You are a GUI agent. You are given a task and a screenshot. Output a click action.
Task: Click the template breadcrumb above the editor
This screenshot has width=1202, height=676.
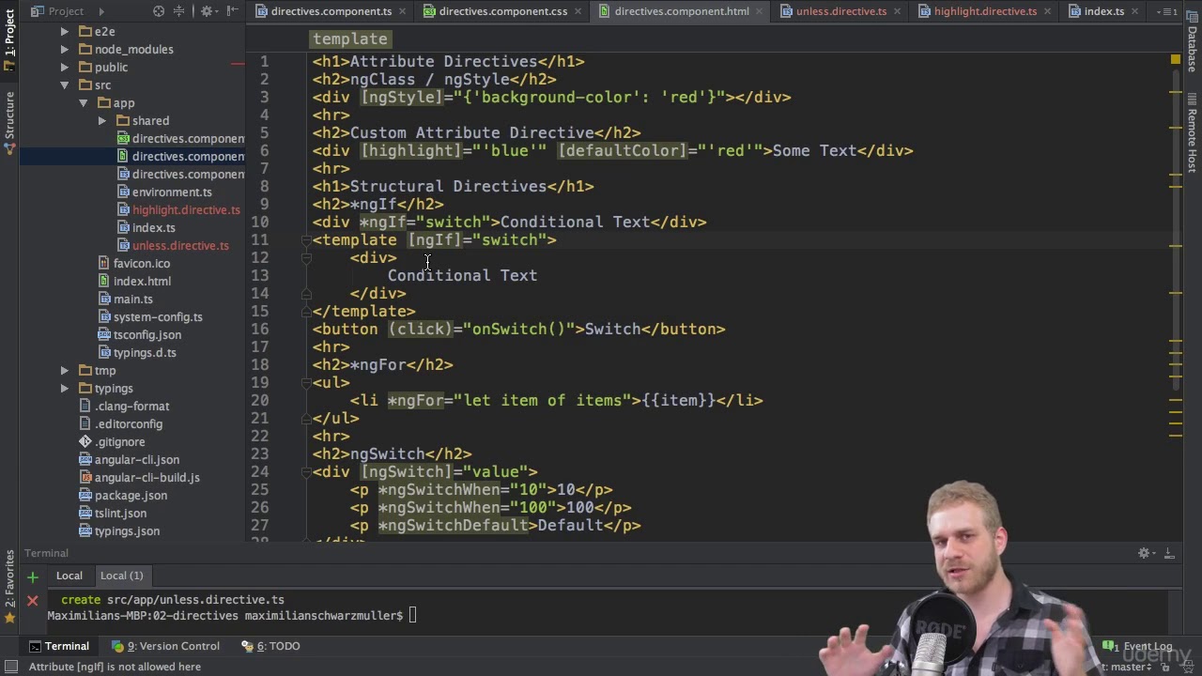point(349,38)
